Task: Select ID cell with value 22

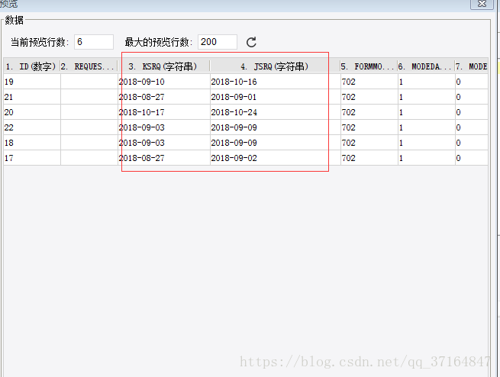Action: coord(32,127)
